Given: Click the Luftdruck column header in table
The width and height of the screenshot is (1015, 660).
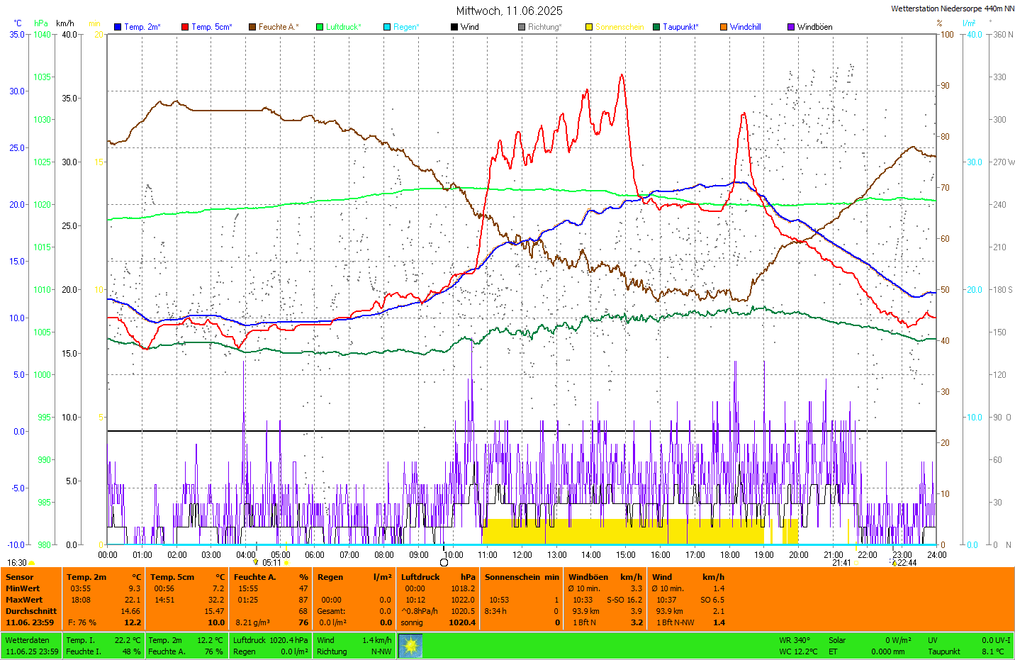Looking at the screenshot, I should click(x=420, y=577).
